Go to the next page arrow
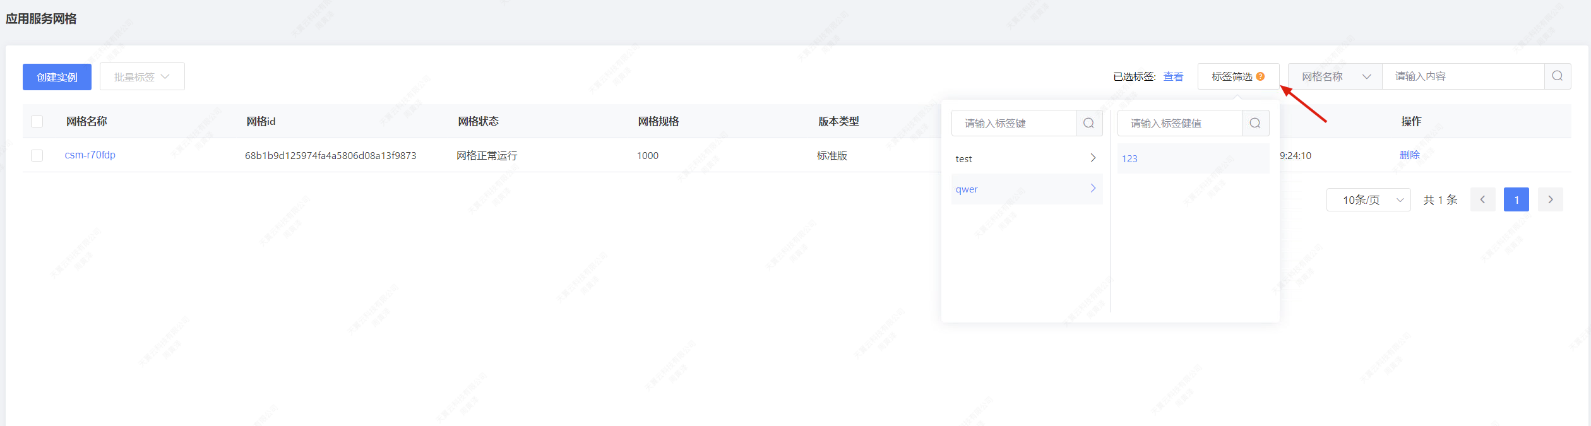 click(x=1550, y=199)
